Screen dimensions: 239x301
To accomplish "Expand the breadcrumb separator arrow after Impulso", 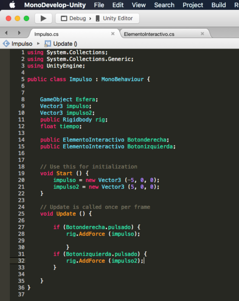I will click(x=38, y=44).
